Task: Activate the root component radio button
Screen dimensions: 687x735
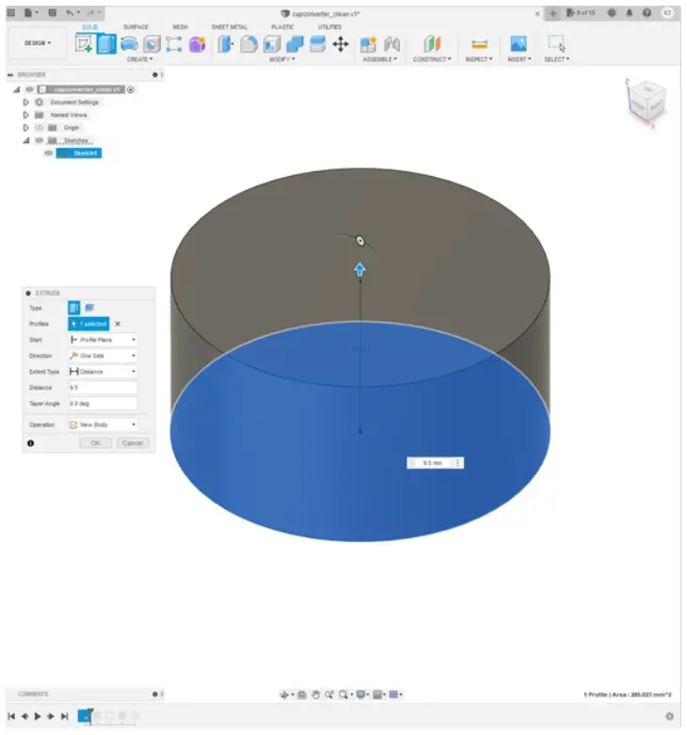Action: click(x=131, y=89)
